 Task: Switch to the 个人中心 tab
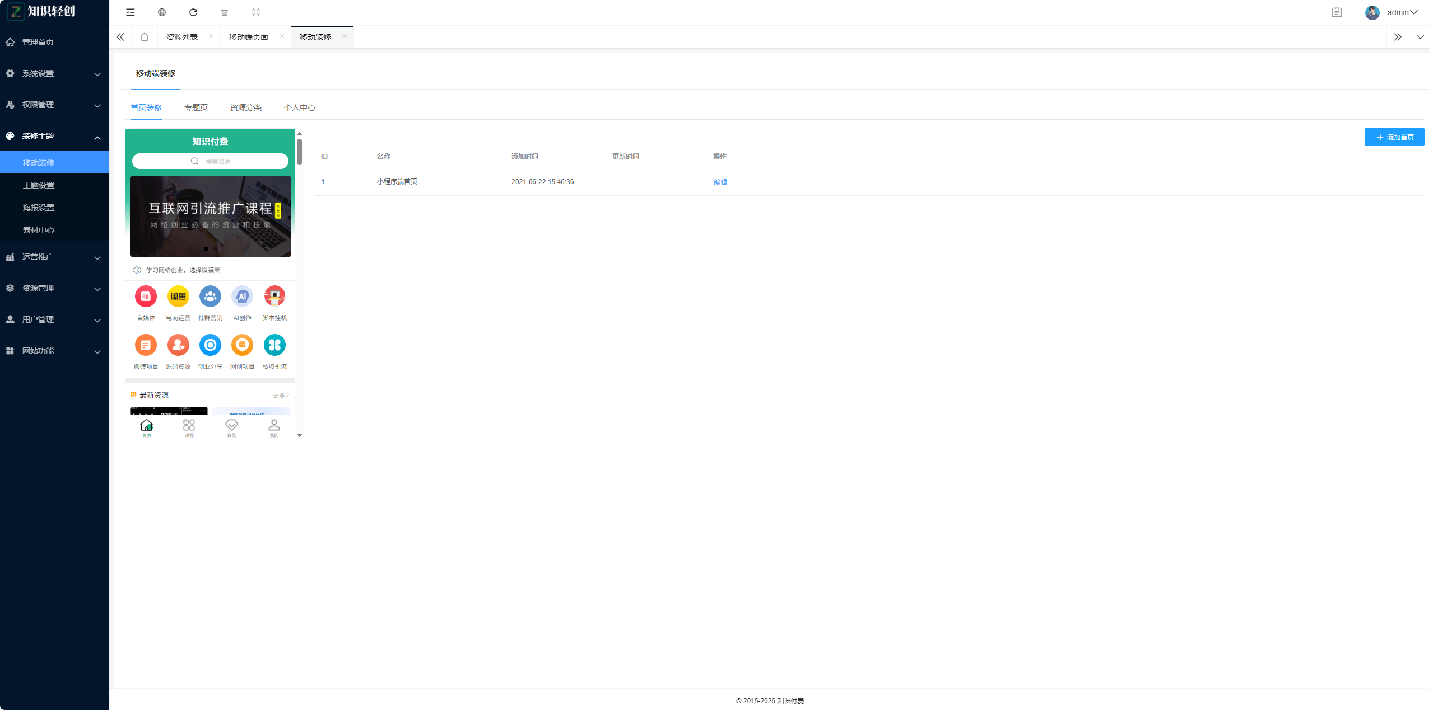click(300, 107)
